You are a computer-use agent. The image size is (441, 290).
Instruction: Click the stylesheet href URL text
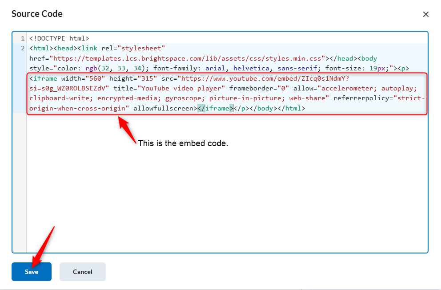pos(187,58)
